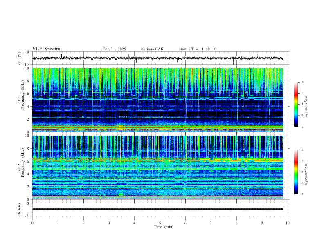
Task: Click the ch.1 colorbar "log(PSD)(V²/Hz)" label
Action: click(306, 107)
